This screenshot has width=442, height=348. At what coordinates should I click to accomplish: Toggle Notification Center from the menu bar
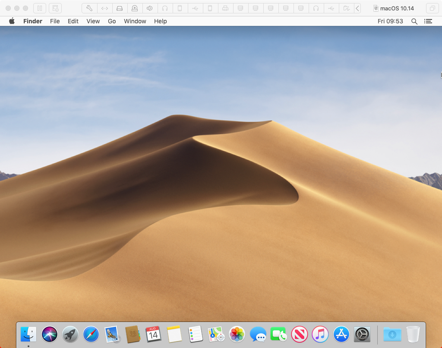(428, 21)
